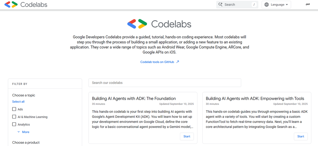Click Select all under Choose a topic
This screenshot has height=146, width=318.
point(18,102)
